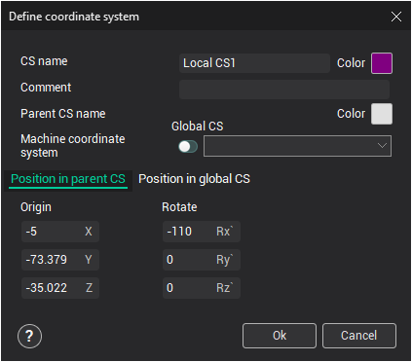Click the empty Comment field
The height and width of the screenshot is (362, 412).
coord(284,90)
